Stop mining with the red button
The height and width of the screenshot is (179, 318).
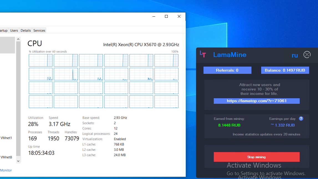(x=256, y=157)
